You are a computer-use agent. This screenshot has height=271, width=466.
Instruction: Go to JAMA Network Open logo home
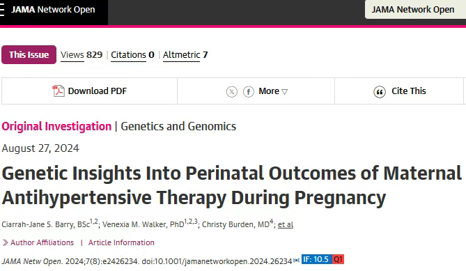pos(53,10)
